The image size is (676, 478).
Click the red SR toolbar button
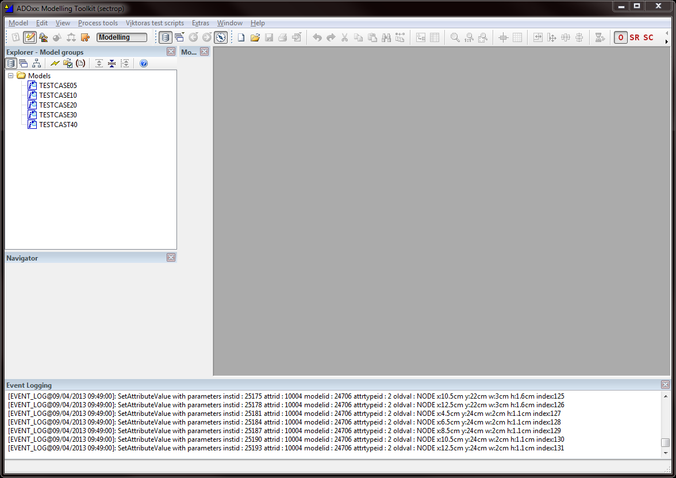pos(635,37)
